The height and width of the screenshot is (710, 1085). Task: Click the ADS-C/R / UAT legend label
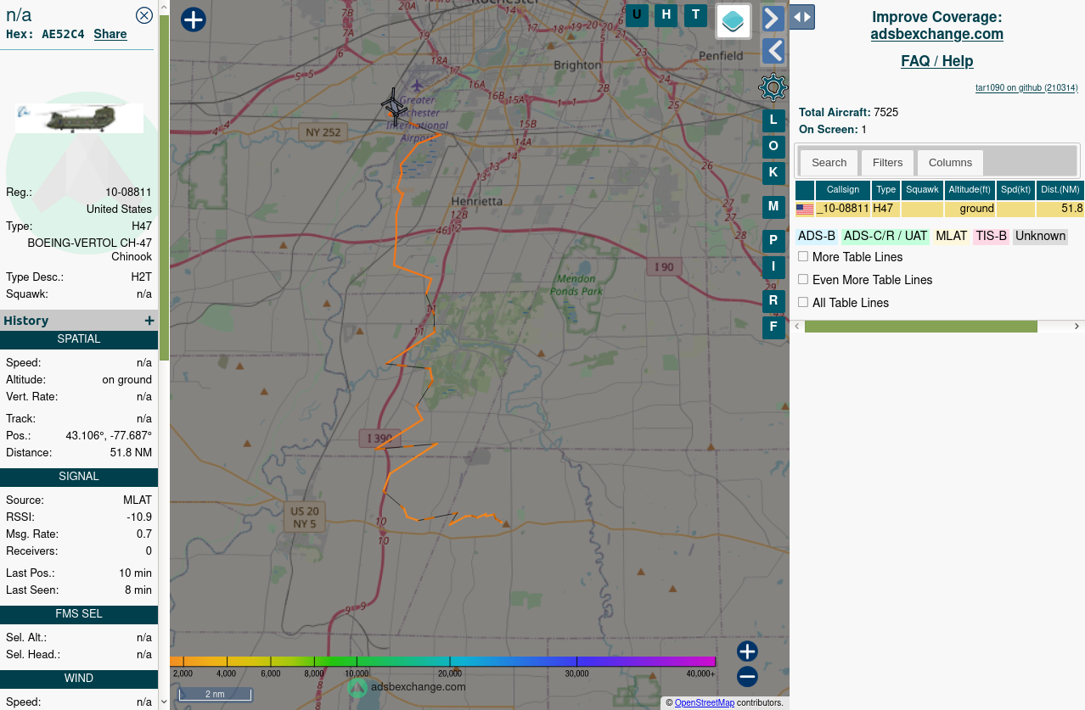[x=886, y=236]
